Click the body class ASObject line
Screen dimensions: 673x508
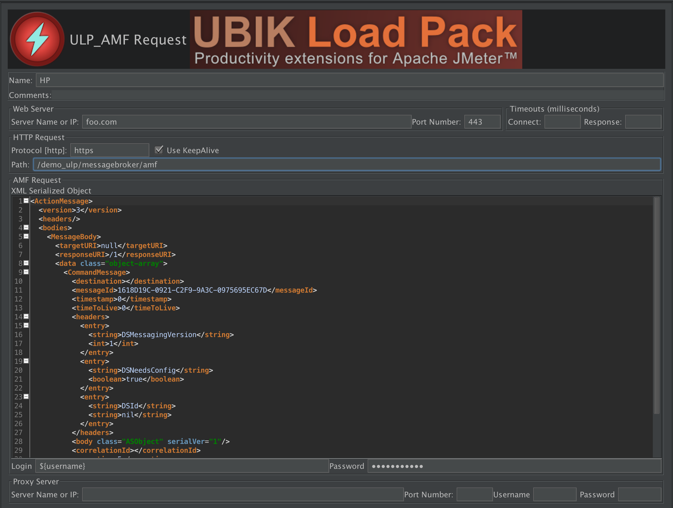click(151, 441)
